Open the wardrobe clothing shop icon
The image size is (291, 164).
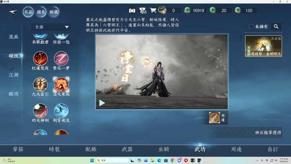(x=143, y=10)
